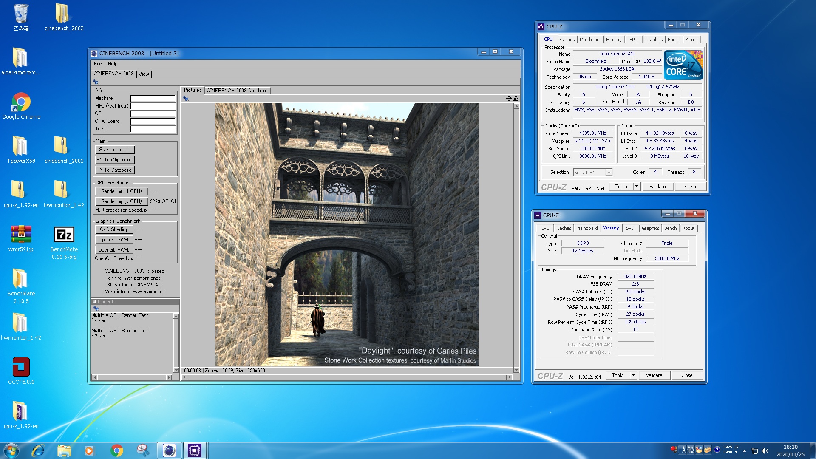The width and height of the screenshot is (816, 459).
Task: Open cinebench_2003 folder at top of desktop
Action: [x=64, y=17]
